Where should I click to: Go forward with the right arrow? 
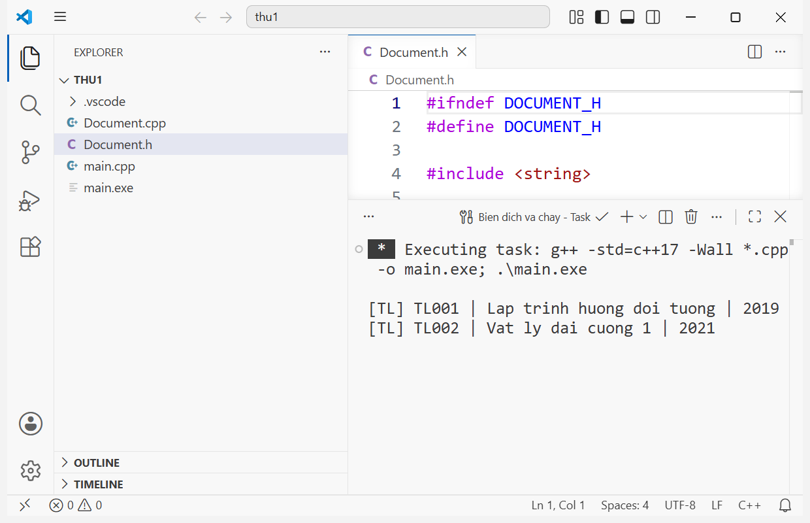(226, 17)
